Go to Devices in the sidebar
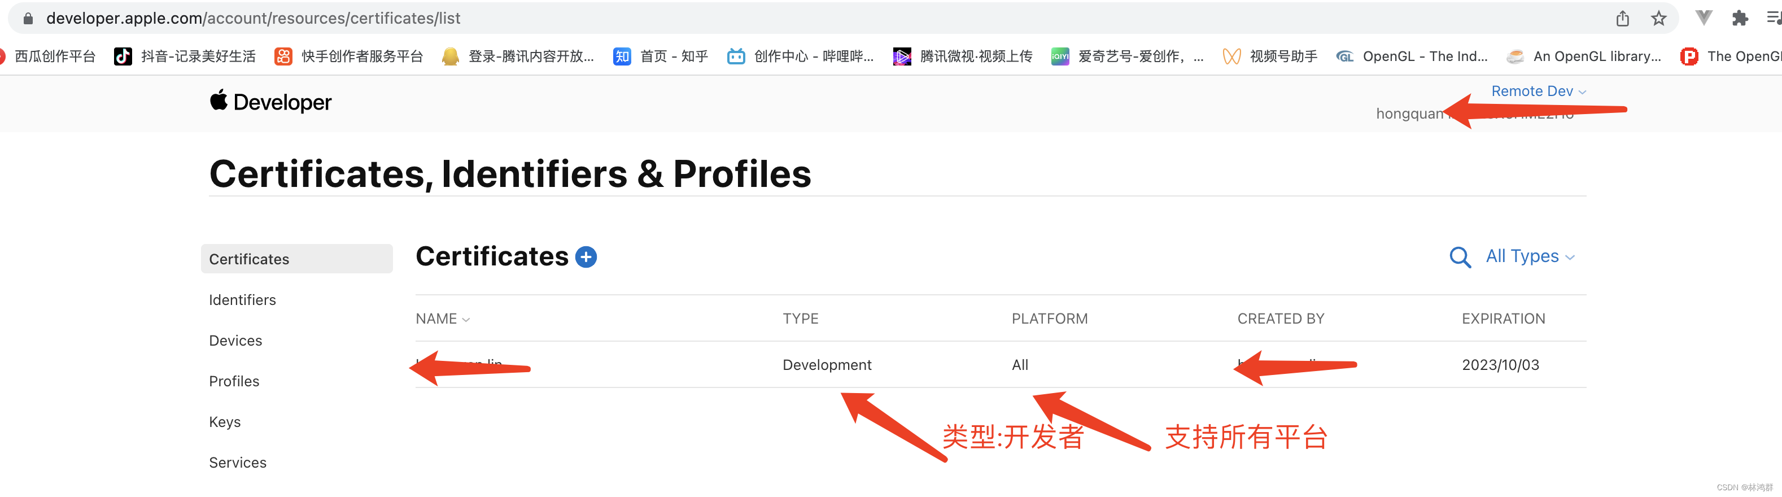Screen dimensions: 1782x497 pos(235,341)
